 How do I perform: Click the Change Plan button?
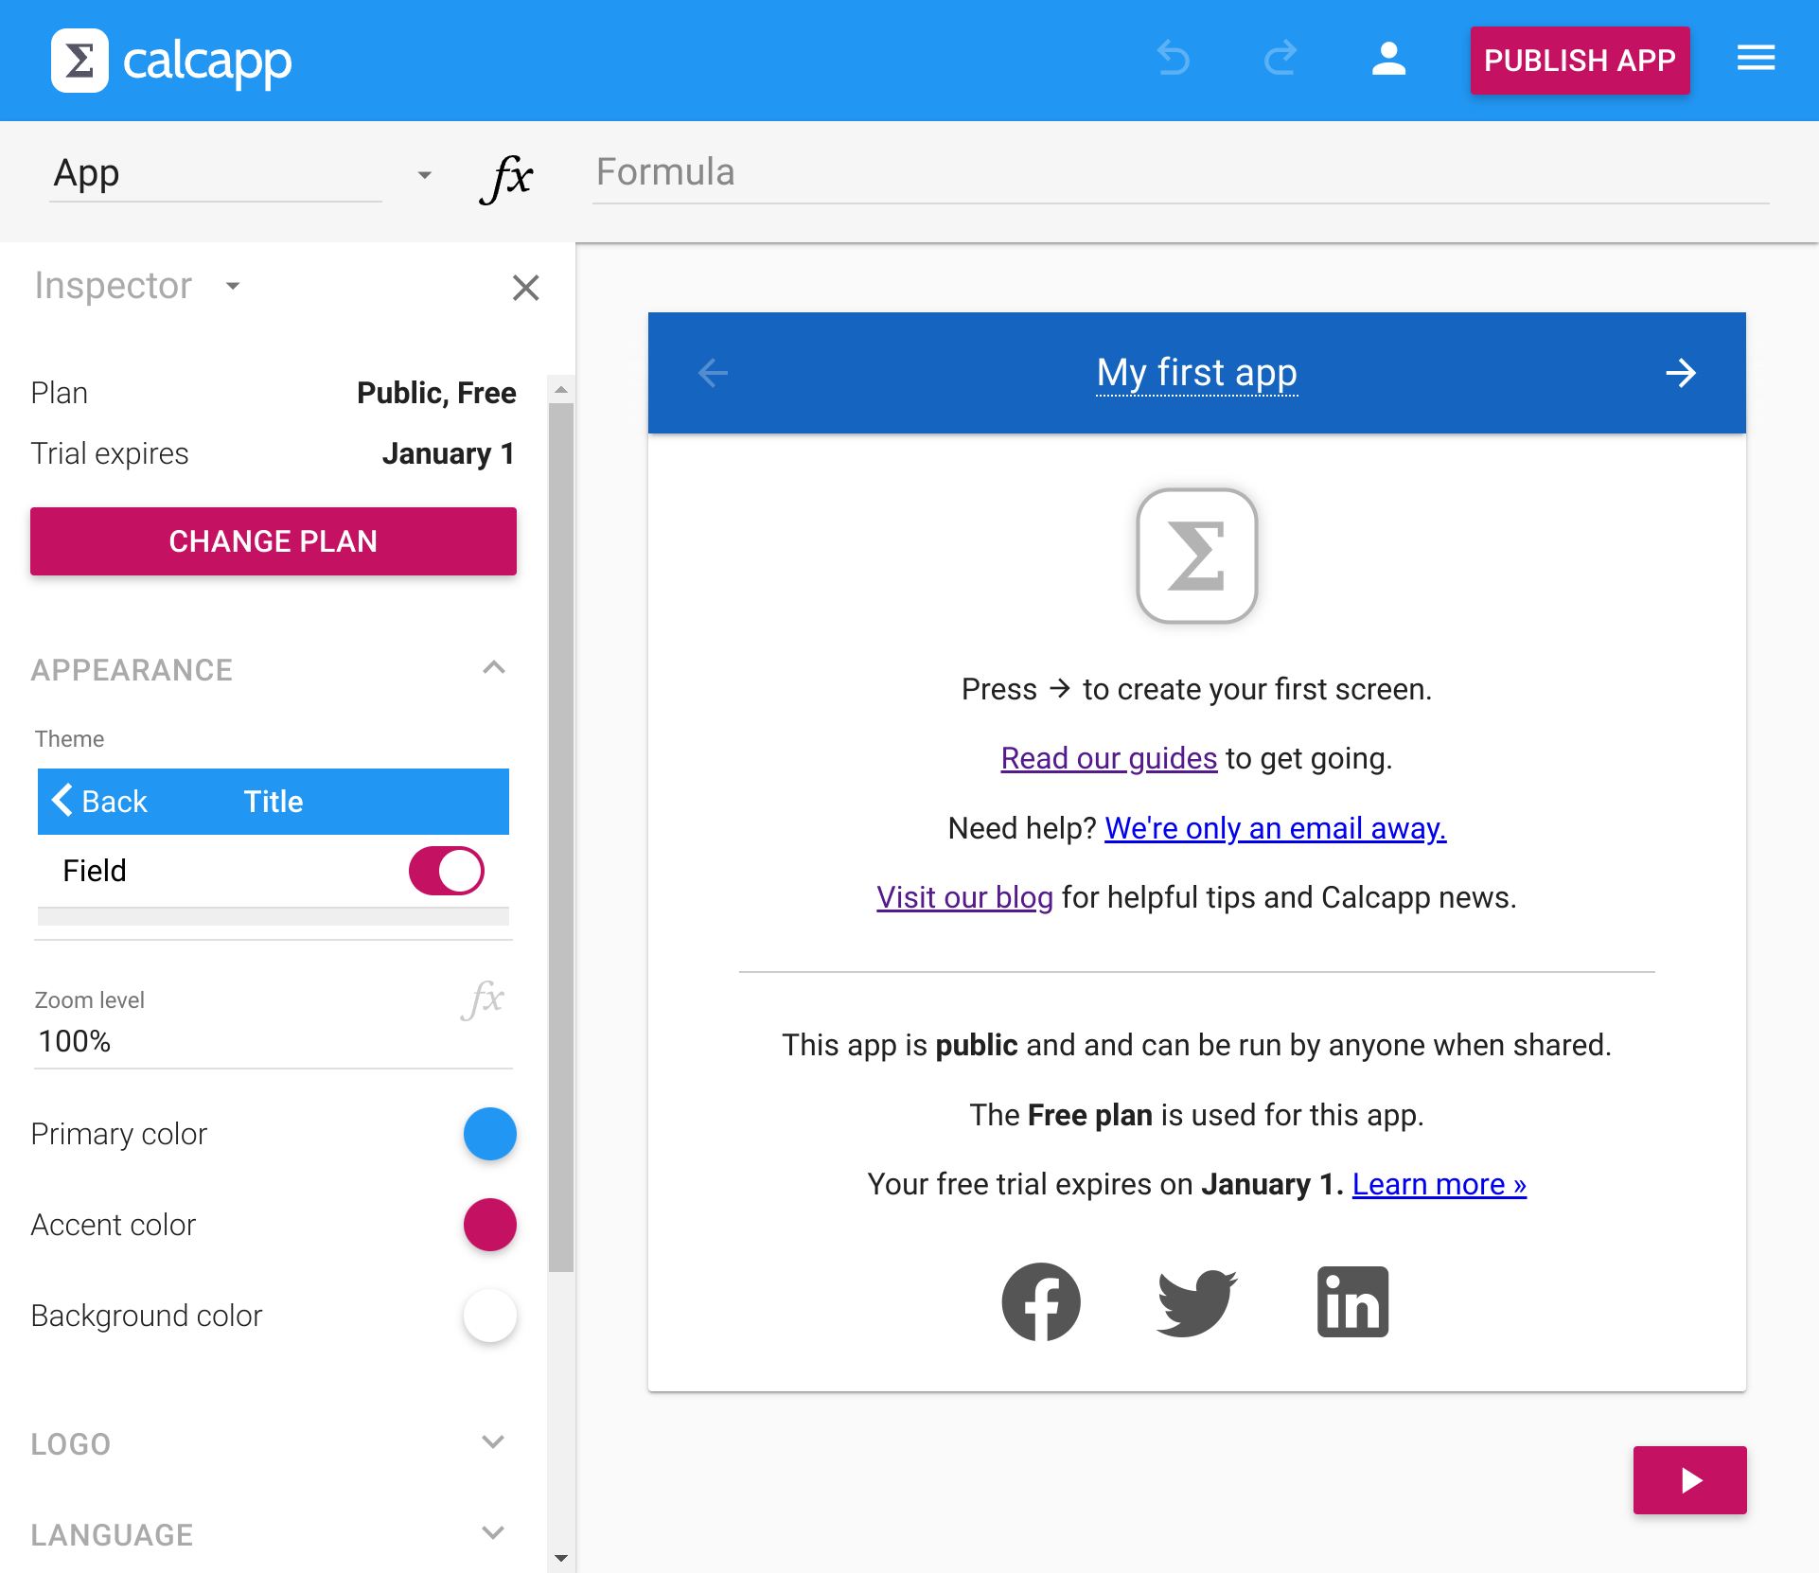274,541
